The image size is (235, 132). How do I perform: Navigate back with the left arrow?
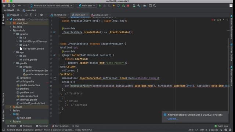point(19,6)
